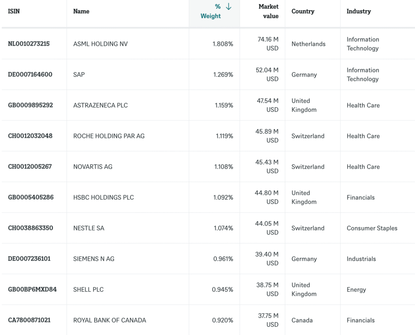Select the ASML HOLDING NV name

pyautogui.click(x=100, y=44)
